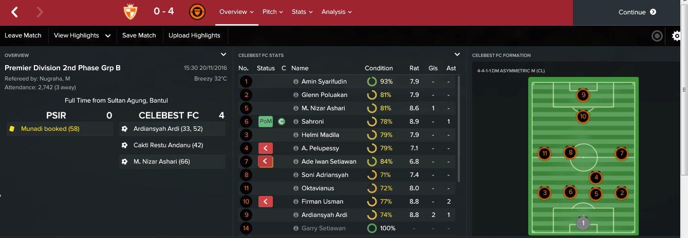Open the Analysis menu
Image resolution: width=688 pixels, height=238 pixels.
[x=337, y=12]
